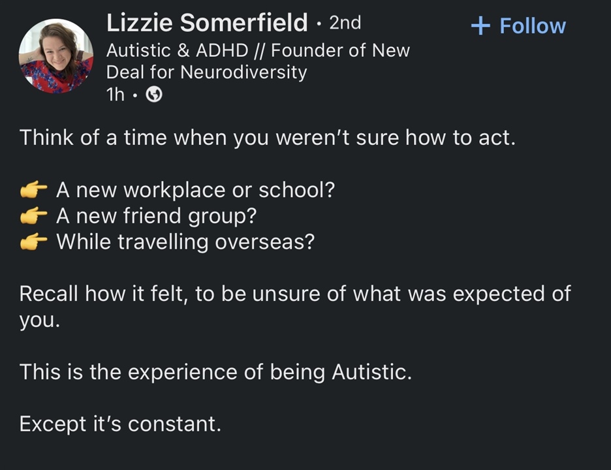
Task: Click the "2nd" connection degree label
Action: click(345, 23)
